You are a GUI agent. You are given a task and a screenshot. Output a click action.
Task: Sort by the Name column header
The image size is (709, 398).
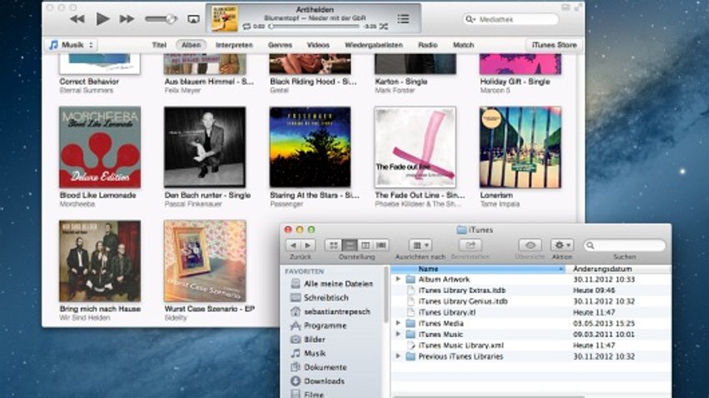pos(478,269)
